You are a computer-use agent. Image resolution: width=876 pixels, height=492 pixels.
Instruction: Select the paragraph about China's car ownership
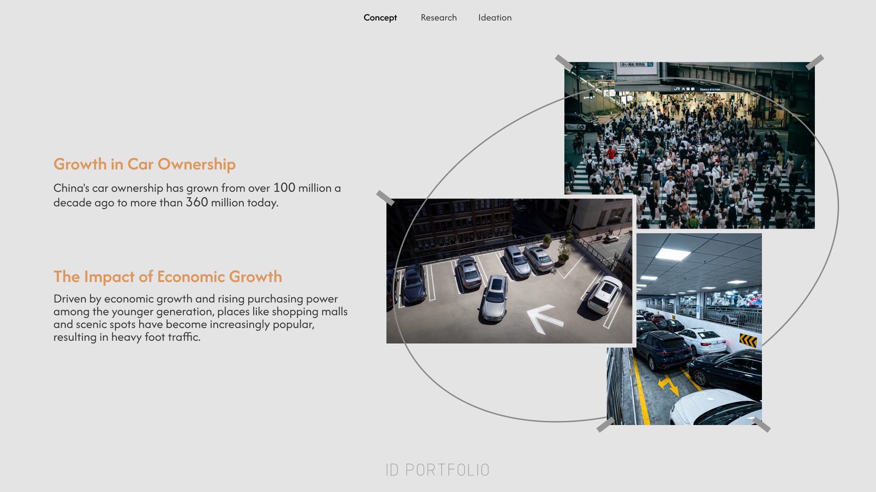coord(197,195)
